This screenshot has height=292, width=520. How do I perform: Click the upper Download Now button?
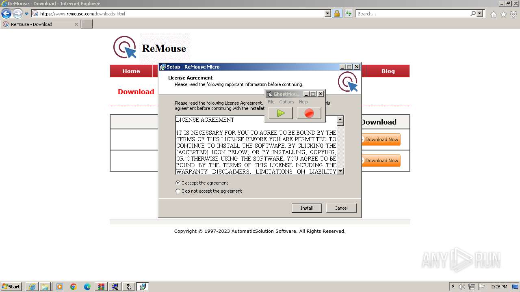380,140
